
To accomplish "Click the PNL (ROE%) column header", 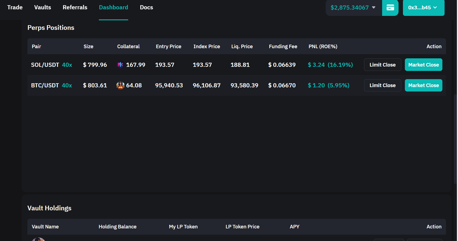I will point(323,47).
